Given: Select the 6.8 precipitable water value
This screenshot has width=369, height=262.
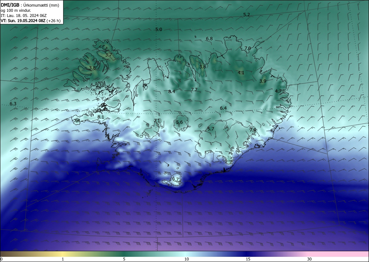Looking at the screenshot, I should click(209, 39).
